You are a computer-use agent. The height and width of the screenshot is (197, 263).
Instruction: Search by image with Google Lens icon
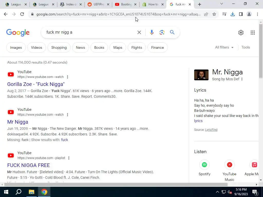(x=162, y=32)
